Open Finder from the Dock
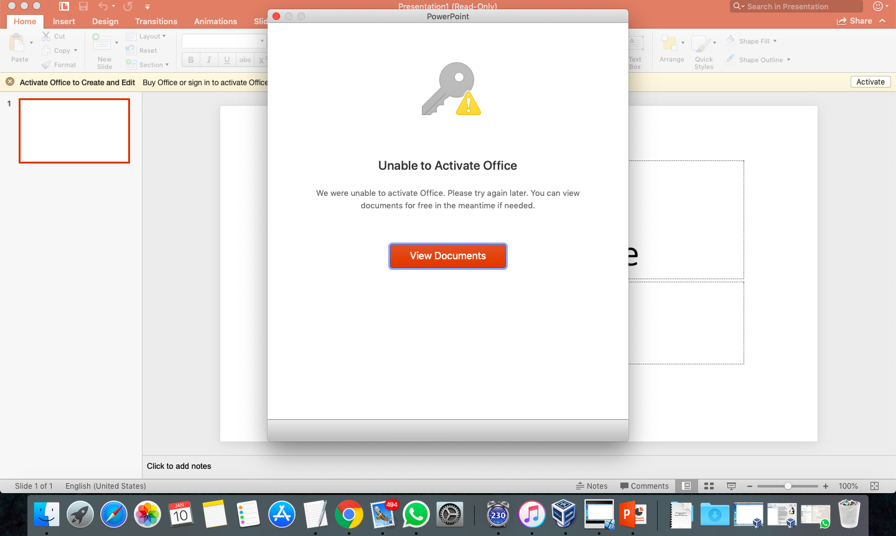The image size is (896, 536). [x=47, y=515]
